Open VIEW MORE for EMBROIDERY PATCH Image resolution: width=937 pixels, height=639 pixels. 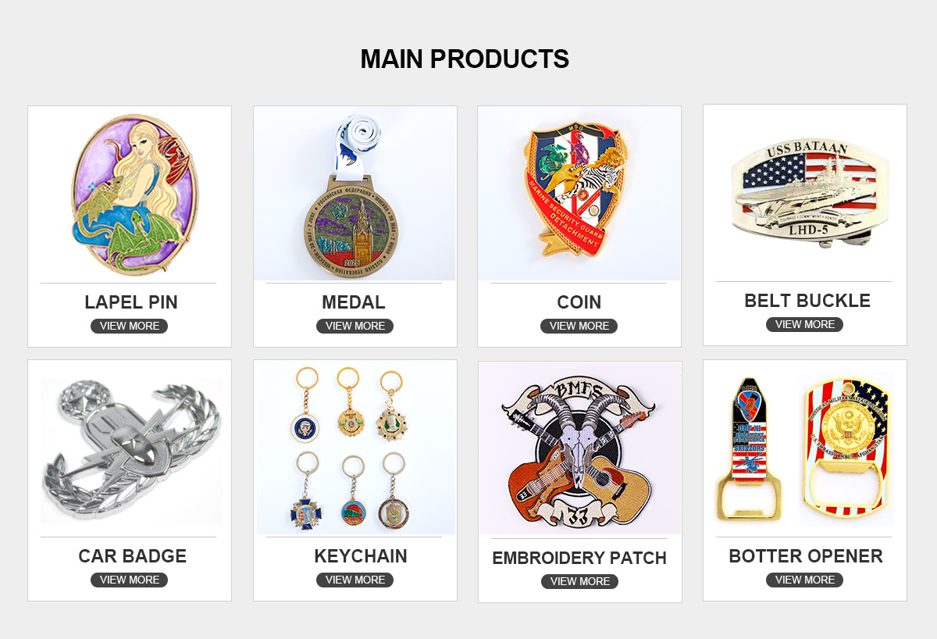pos(579,581)
